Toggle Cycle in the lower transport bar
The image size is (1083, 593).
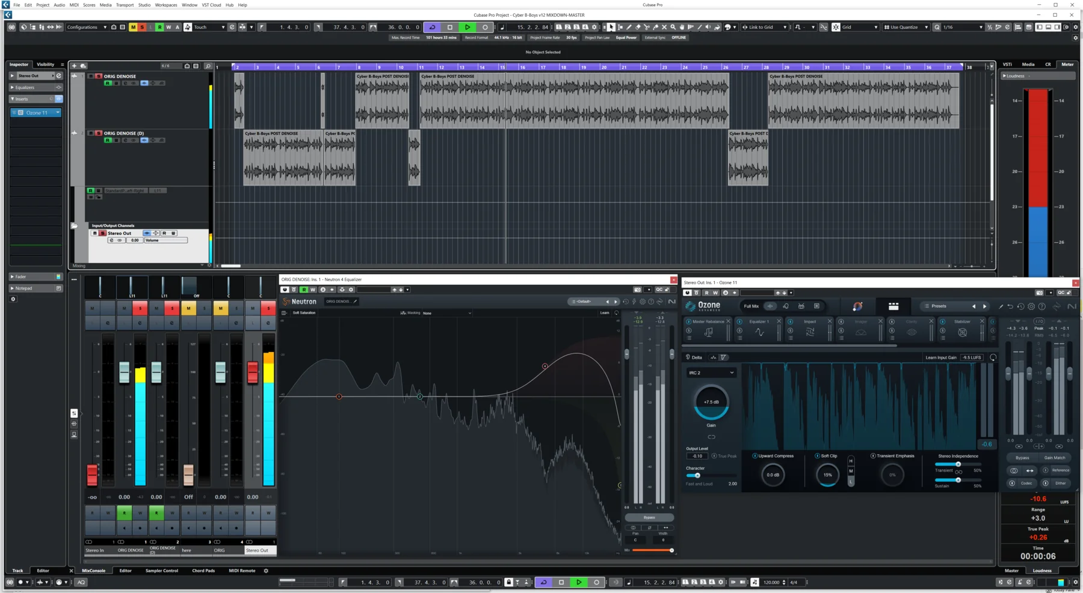(x=544, y=582)
